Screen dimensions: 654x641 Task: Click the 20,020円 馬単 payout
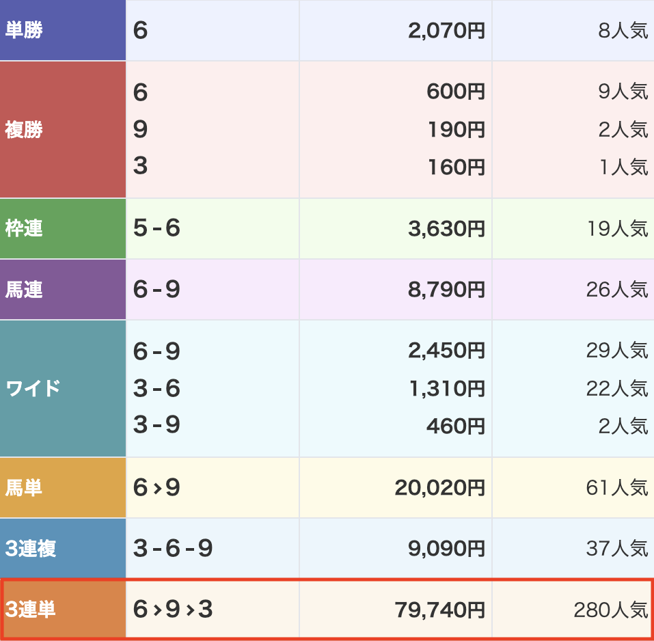[439, 487]
